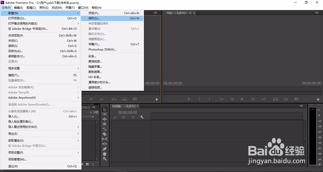Image resolution: width=323 pixels, height=172 pixels.
Task: Click project panel scroll down arrow
Action: (97, 159)
